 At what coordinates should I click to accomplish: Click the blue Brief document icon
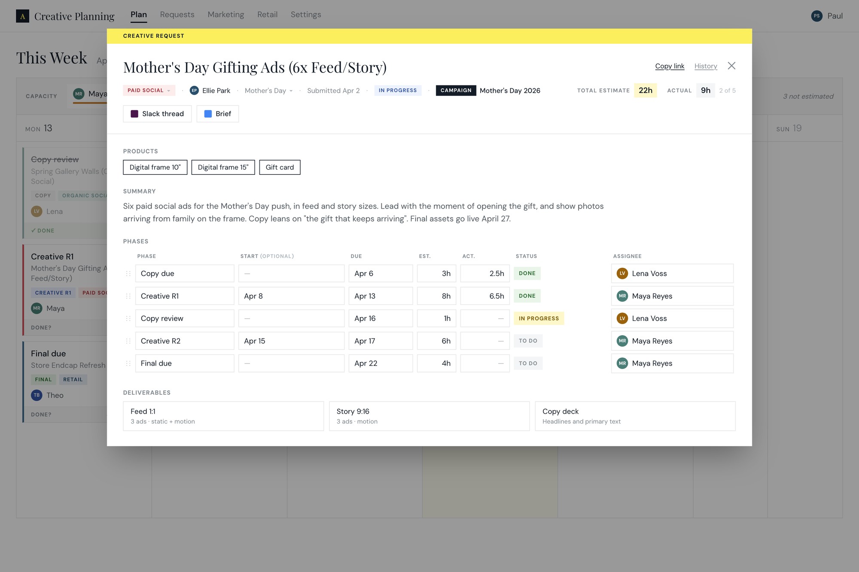[208, 114]
